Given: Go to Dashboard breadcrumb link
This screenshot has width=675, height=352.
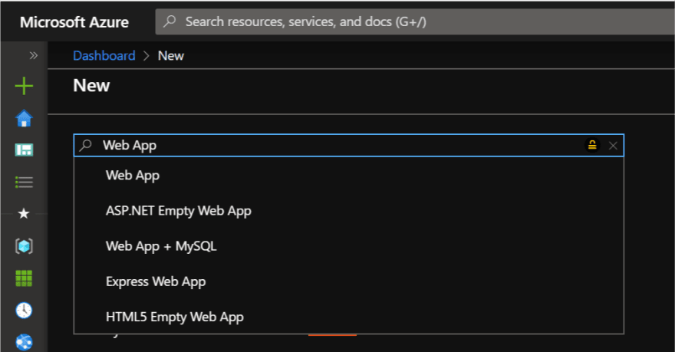Looking at the screenshot, I should point(104,55).
